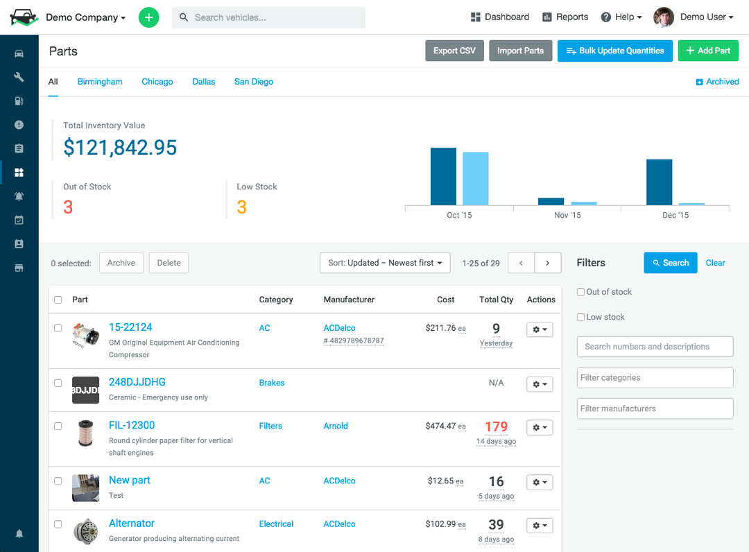The image size is (749, 552).
Task: Open the gear actions menu for FIL-12300
Action: coord(540,427)
